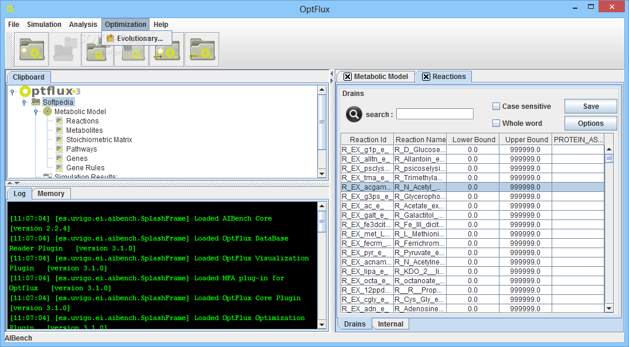Click the Reaction Name column header
The width and height of the screenshot is (629, 347).
(420, 139)
